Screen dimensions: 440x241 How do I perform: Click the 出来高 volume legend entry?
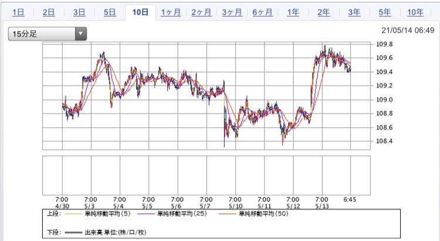coord(116,232)
